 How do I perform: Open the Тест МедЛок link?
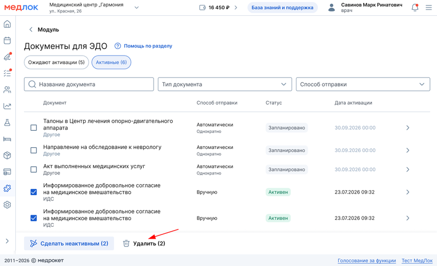click(x=417, y=261)
